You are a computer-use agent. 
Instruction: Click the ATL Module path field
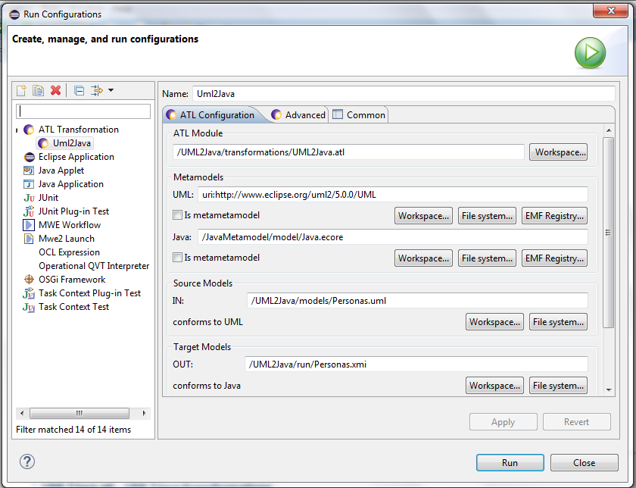tap(348, 152)
